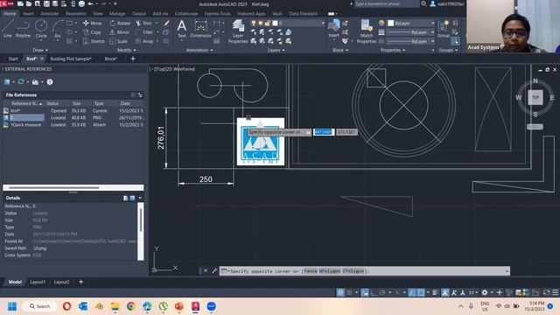The height and width of the screenshot is (315, 560).
Task: Activate the Rotate command
Action: [120, 24]
